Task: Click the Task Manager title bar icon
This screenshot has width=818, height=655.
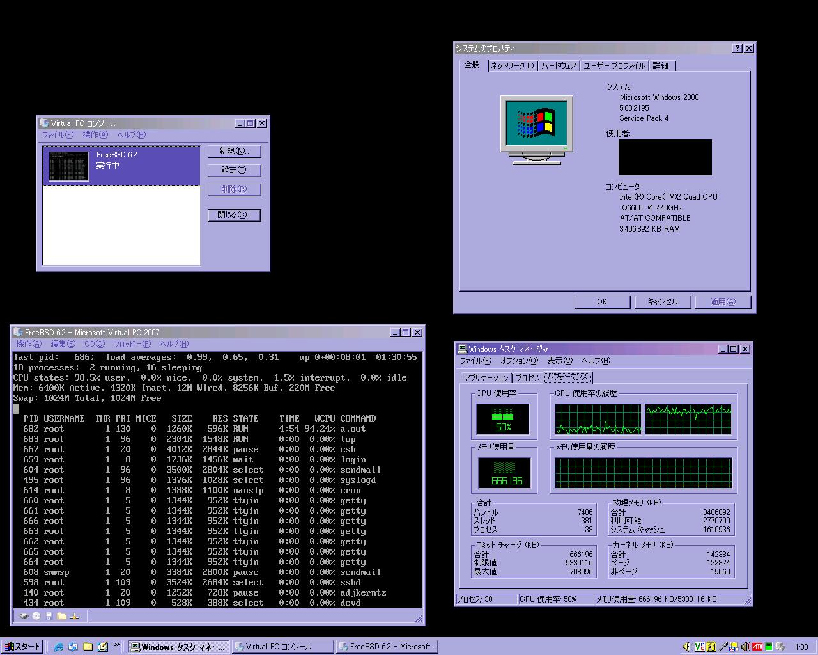Action: tap(462, 349)
